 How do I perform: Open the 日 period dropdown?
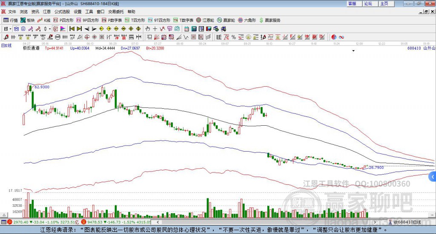[8, 29]
